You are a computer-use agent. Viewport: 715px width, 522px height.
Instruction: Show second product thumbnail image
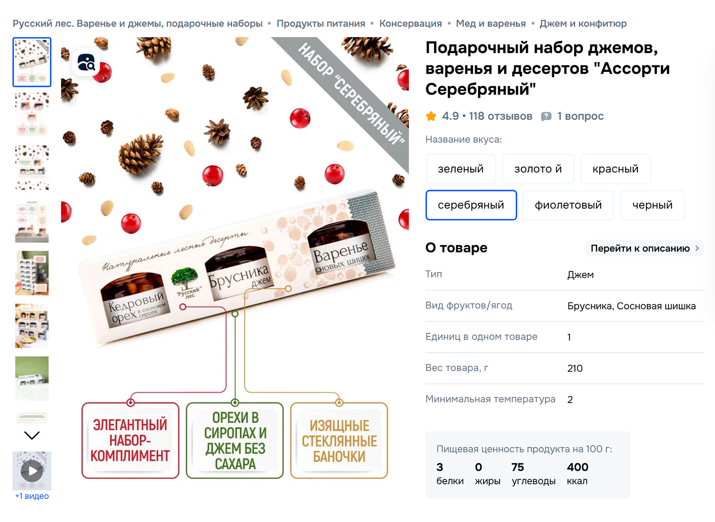(32, 115)
